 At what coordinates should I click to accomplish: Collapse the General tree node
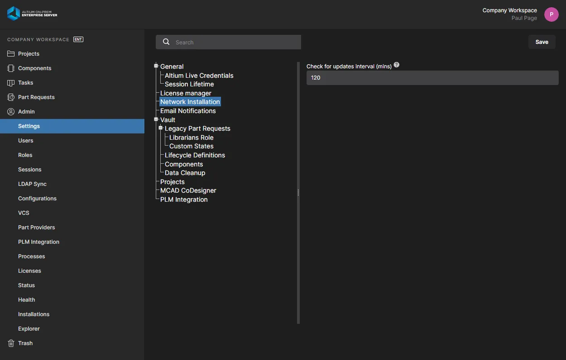[156, 66]
